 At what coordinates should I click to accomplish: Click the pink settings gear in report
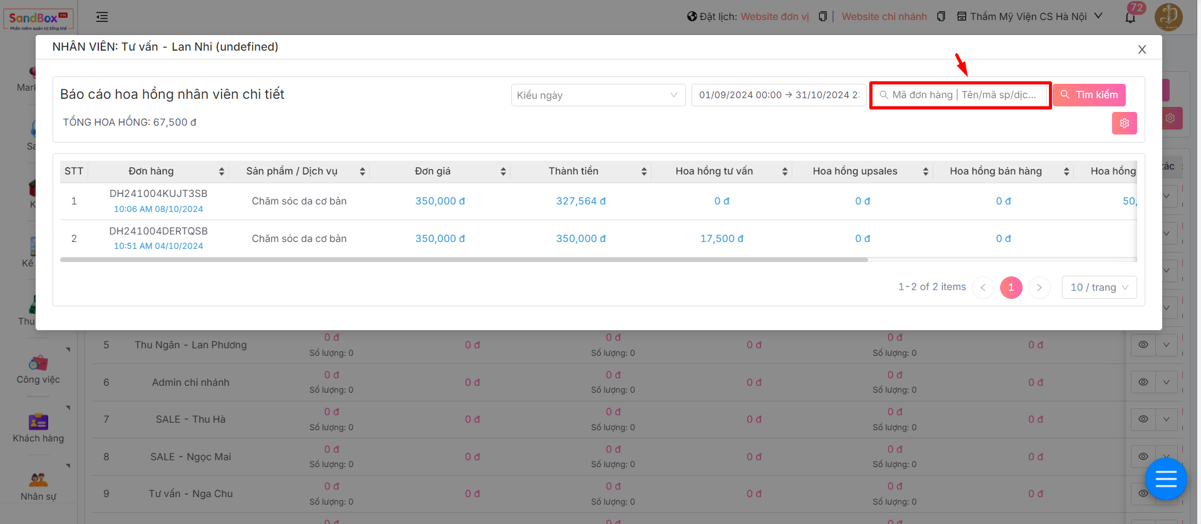(x=1124, y=123)
